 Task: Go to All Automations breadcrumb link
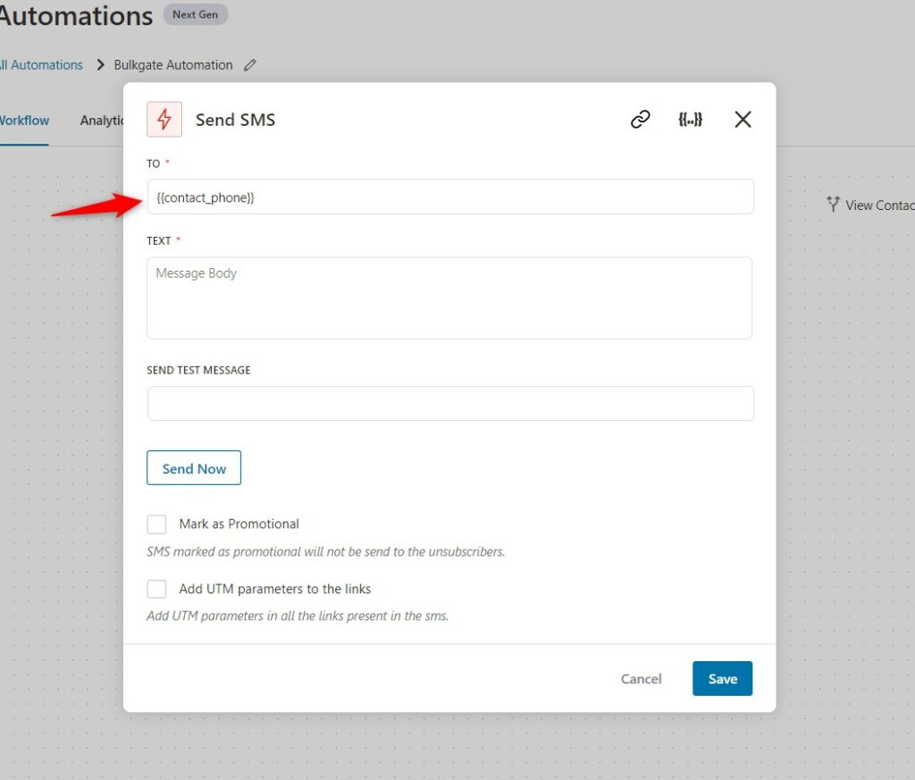(x=41, y=64)
